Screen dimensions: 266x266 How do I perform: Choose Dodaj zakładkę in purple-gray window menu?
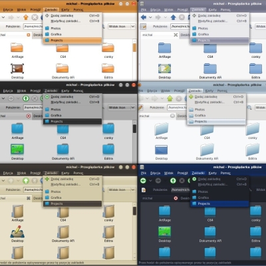click(x=219, y=15)
